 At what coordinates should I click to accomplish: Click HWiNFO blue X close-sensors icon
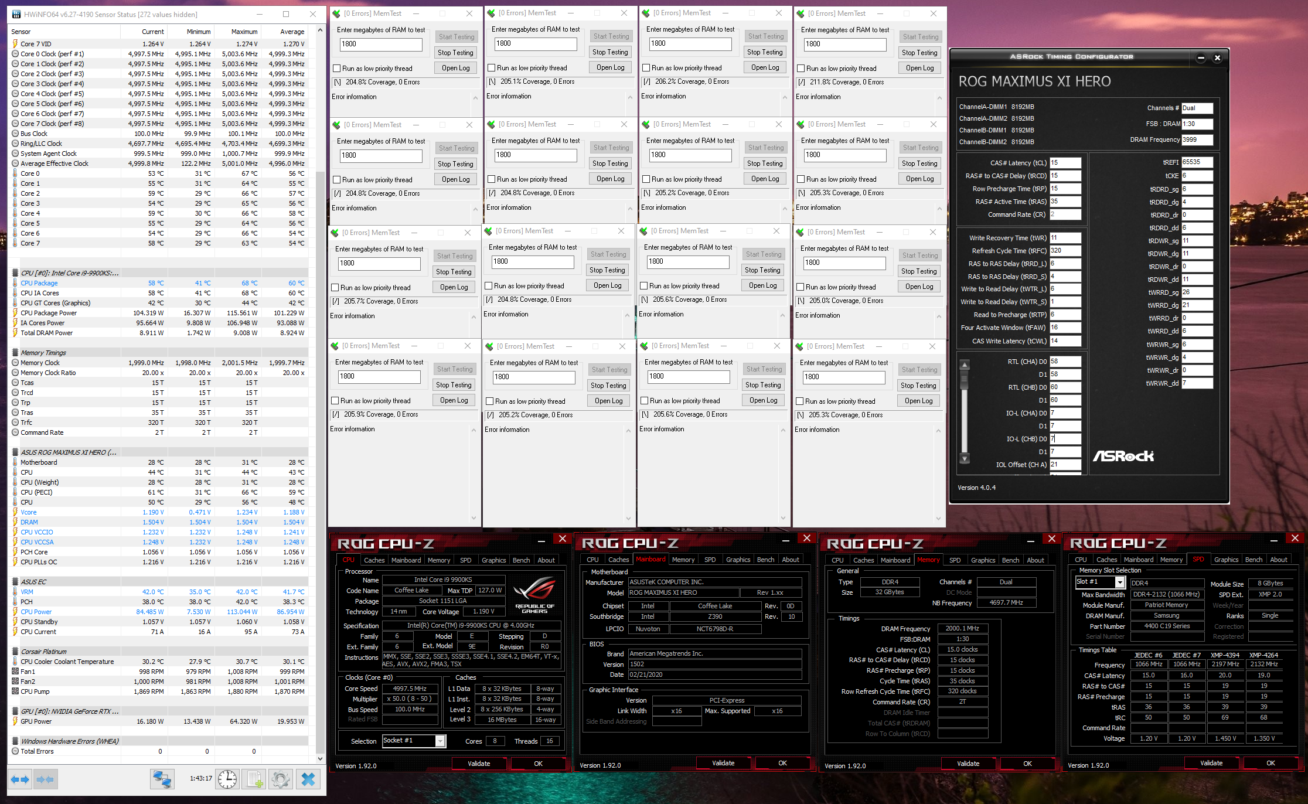[x=308, y=779]
